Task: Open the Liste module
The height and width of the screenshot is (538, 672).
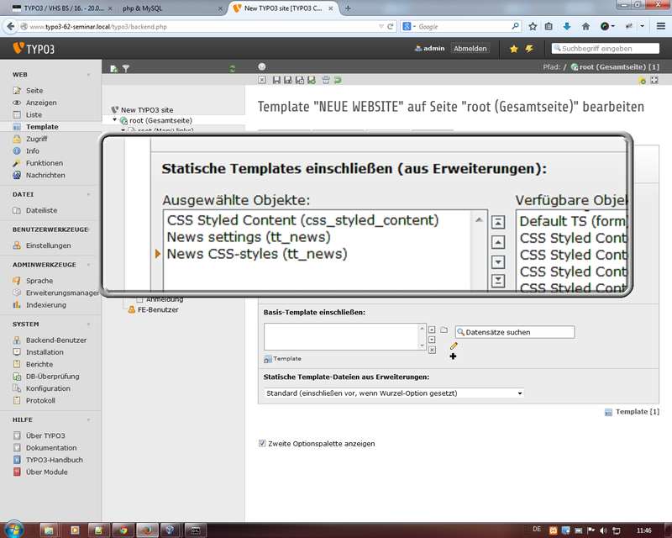Action: pos(34,114)
